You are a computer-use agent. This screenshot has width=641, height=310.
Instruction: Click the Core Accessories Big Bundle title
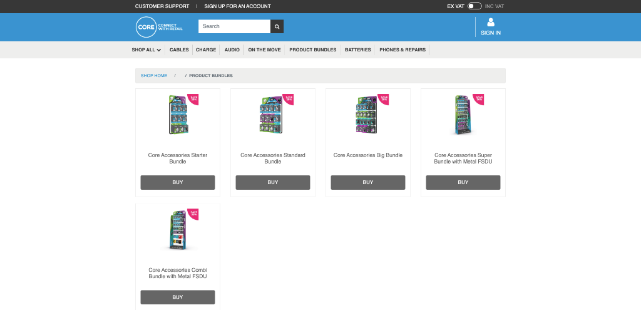(x=368, y=155)
